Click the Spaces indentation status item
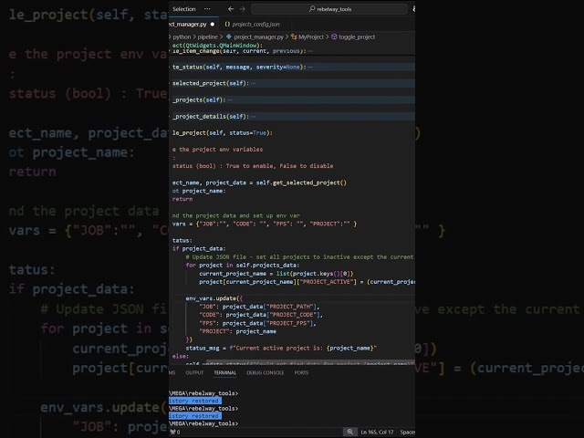584x438 pixels. pos(408,432)
